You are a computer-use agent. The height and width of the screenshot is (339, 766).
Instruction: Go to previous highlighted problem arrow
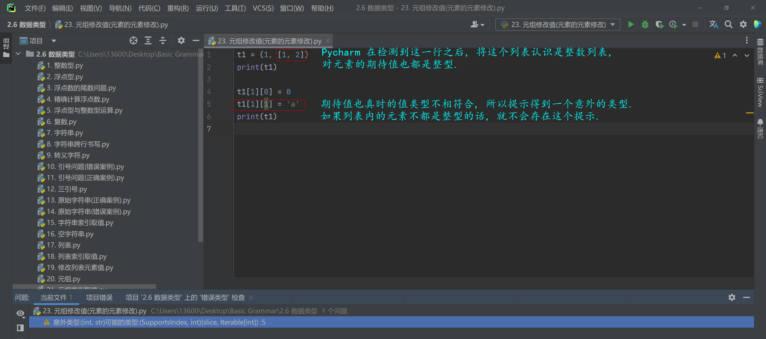pos(735,55)
